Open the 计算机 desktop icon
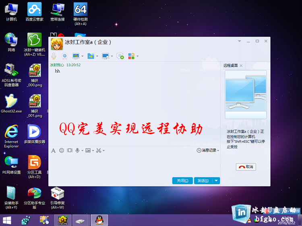 point(11,12)
